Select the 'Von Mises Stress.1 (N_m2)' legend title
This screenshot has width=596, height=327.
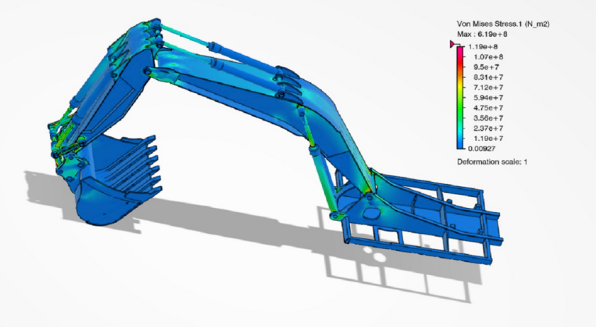(x=503, y=24)
